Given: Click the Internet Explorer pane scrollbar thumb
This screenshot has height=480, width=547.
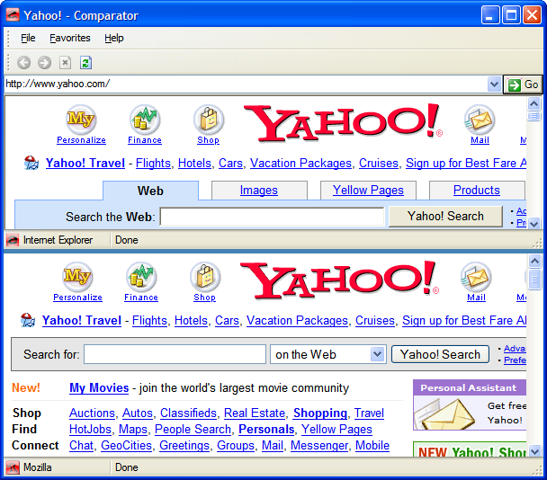Looking at the screenshot, I should tap(534, 116).
